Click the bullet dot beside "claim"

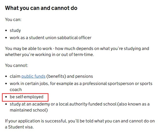(x=6, y=76)
